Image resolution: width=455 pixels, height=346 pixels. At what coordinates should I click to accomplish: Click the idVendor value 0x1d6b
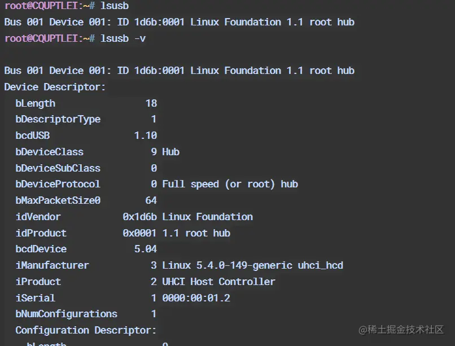pyautogui.click(x=139, y=217)
